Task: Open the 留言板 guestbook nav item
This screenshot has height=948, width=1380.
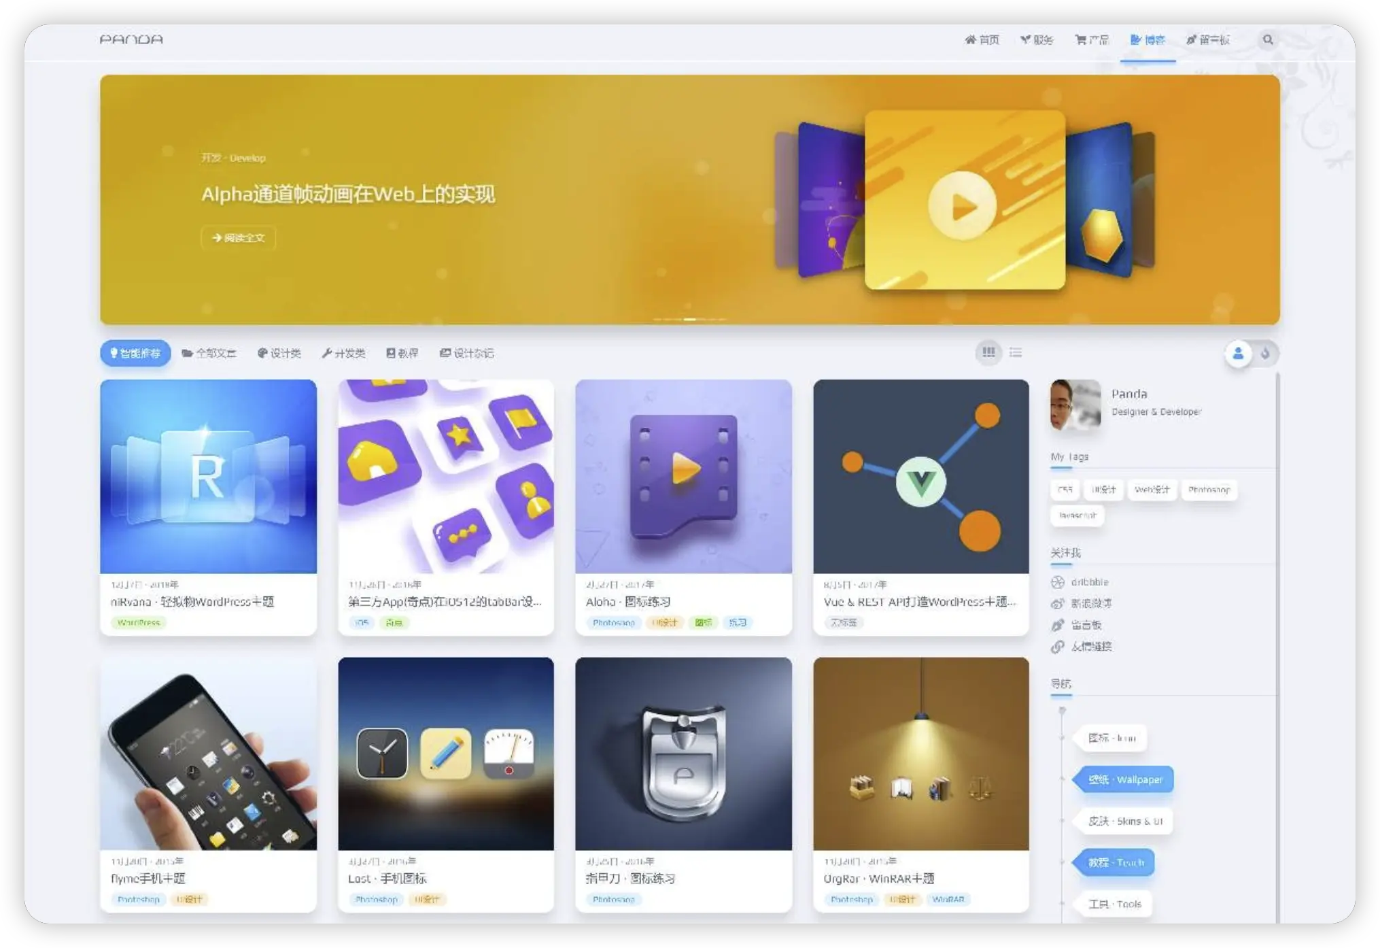Action: pyautogui.click(x=1208, y=40)
